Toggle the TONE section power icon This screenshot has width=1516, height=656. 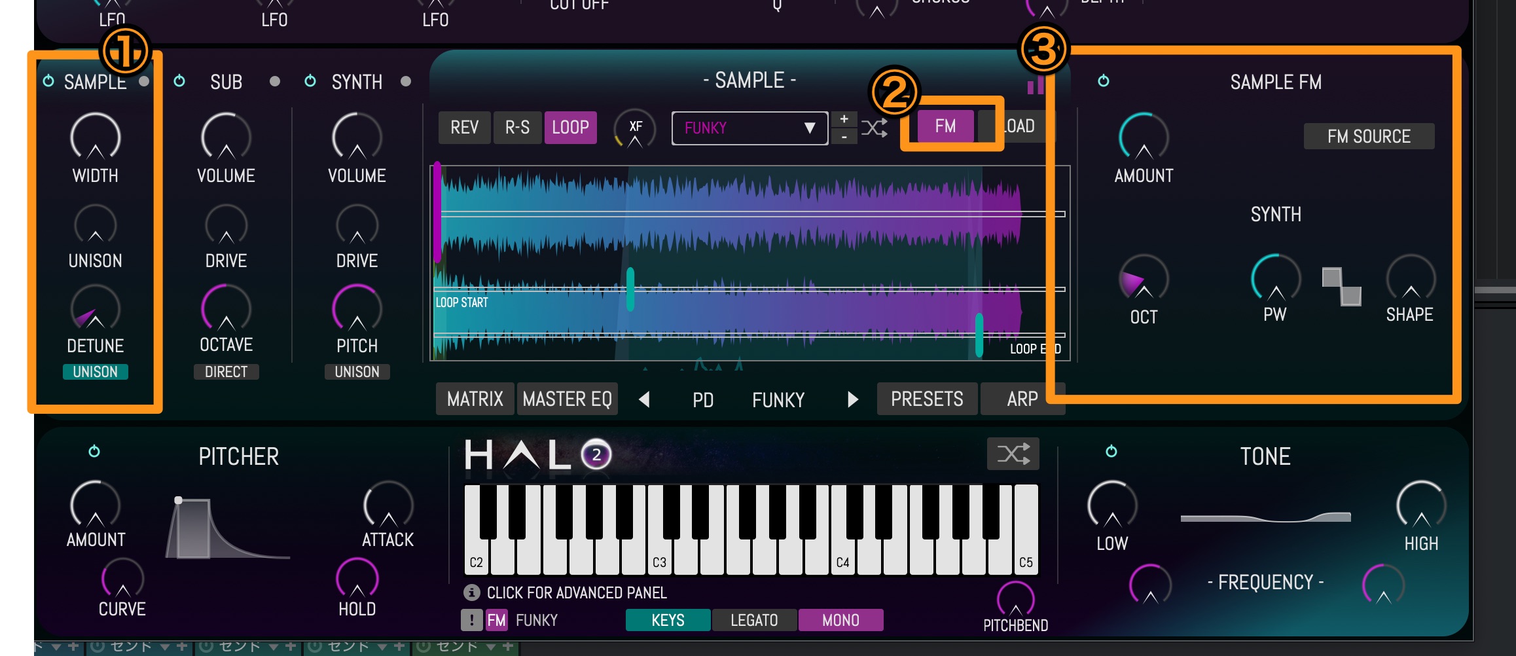(x=1111, y=451)
